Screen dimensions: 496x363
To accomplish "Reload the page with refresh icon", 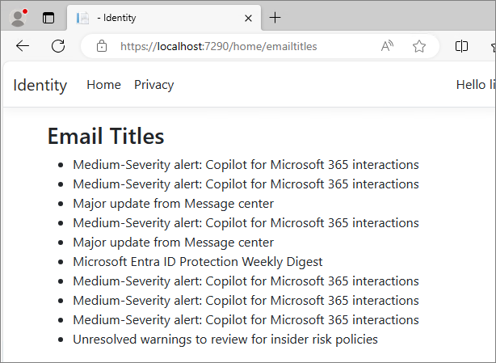I will click(58, 46).
